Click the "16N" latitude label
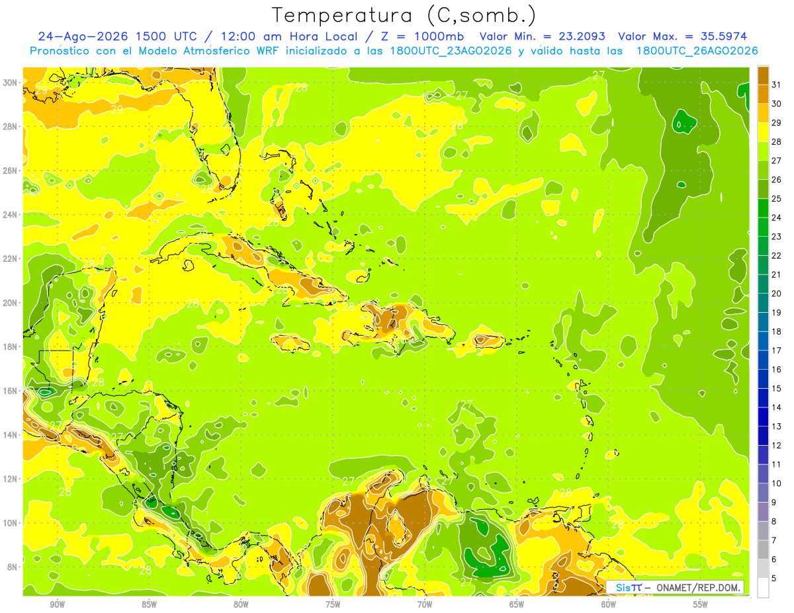This screenshot has height=613, width=794. pyautogui.click(x=10, y=391)
